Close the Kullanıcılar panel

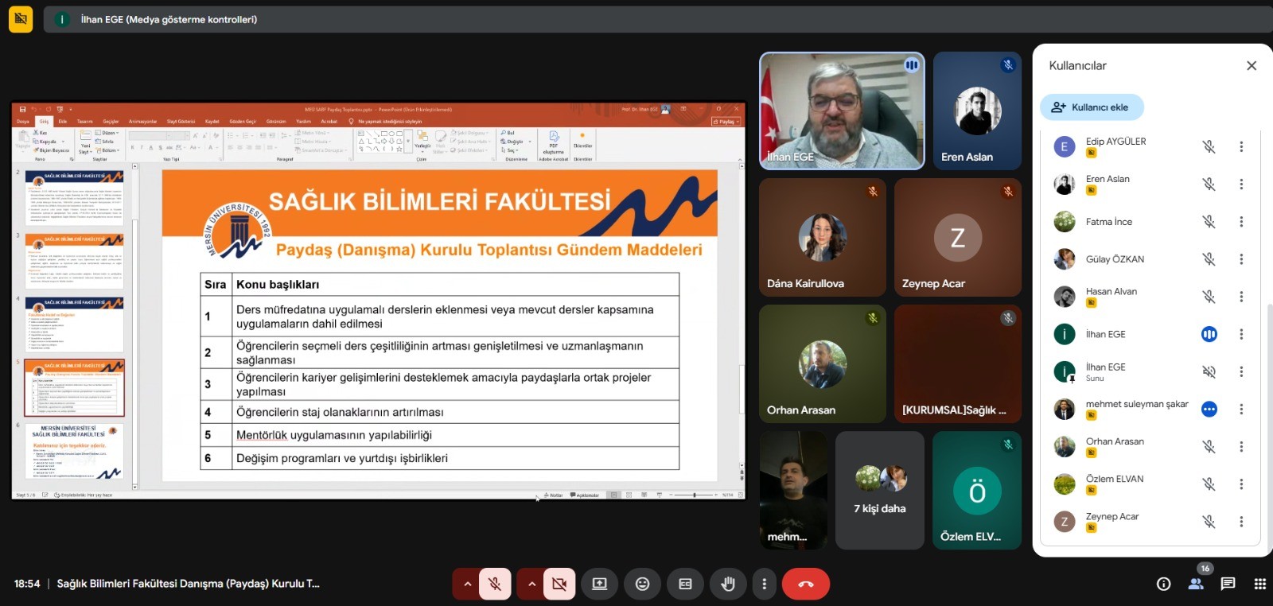1252,66
